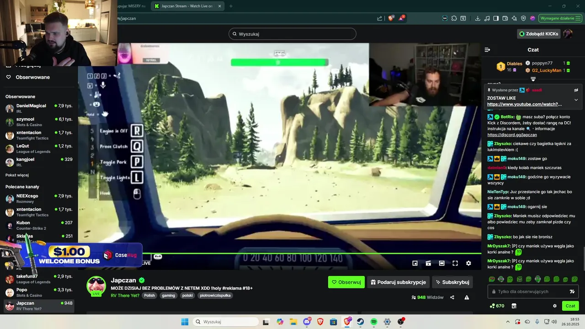
Task: Open the player settings gear
Action: click(468, 263)
